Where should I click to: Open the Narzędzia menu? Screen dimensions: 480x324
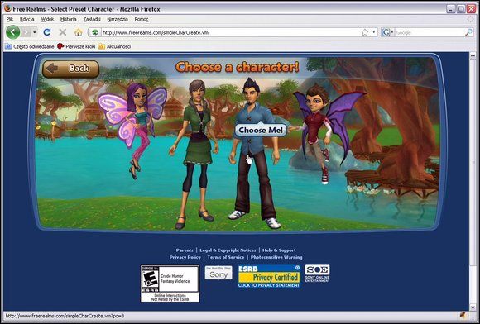click(x=118, y=19)
